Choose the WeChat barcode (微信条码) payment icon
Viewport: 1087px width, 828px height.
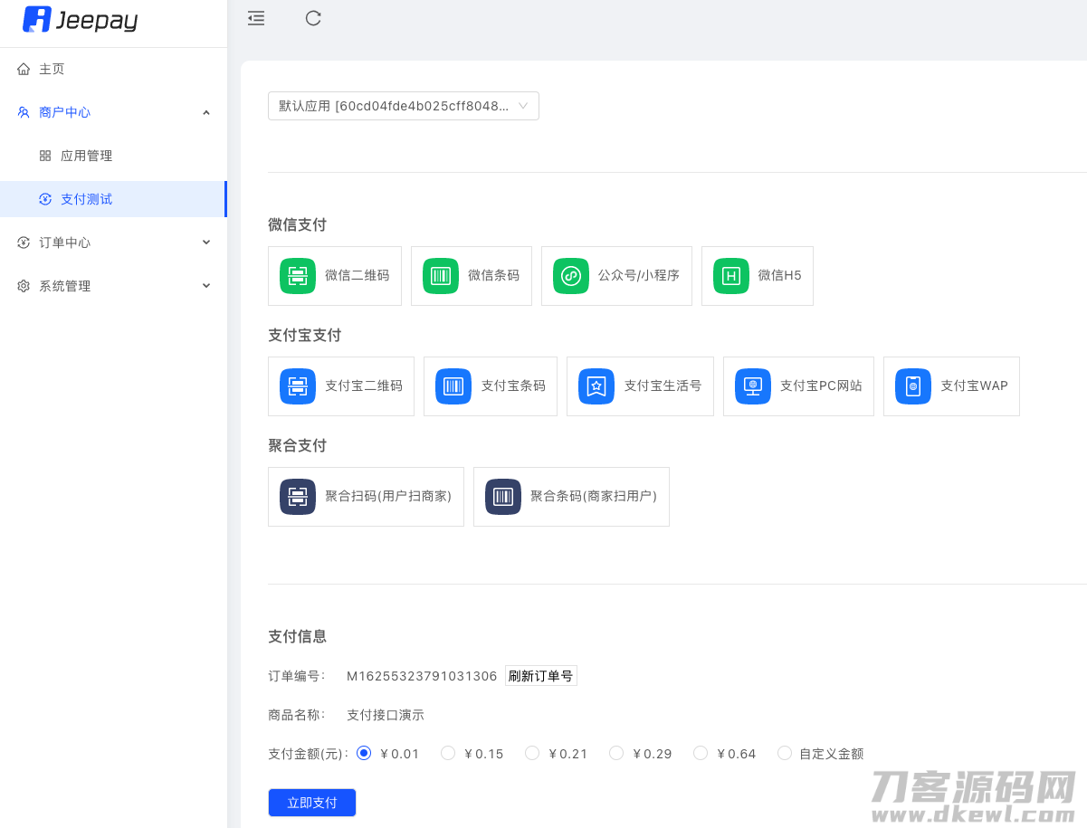pos(441,276)
